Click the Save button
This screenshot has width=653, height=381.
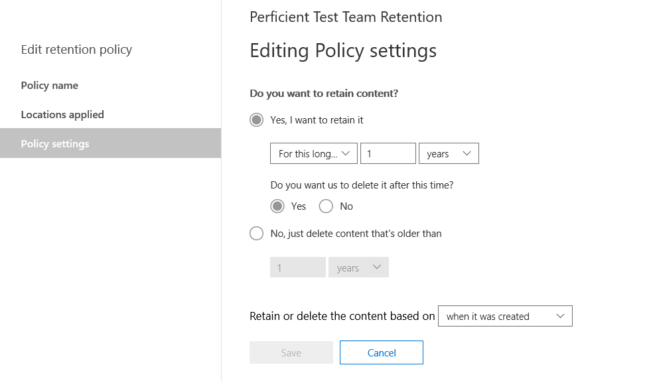click(291, 352)
